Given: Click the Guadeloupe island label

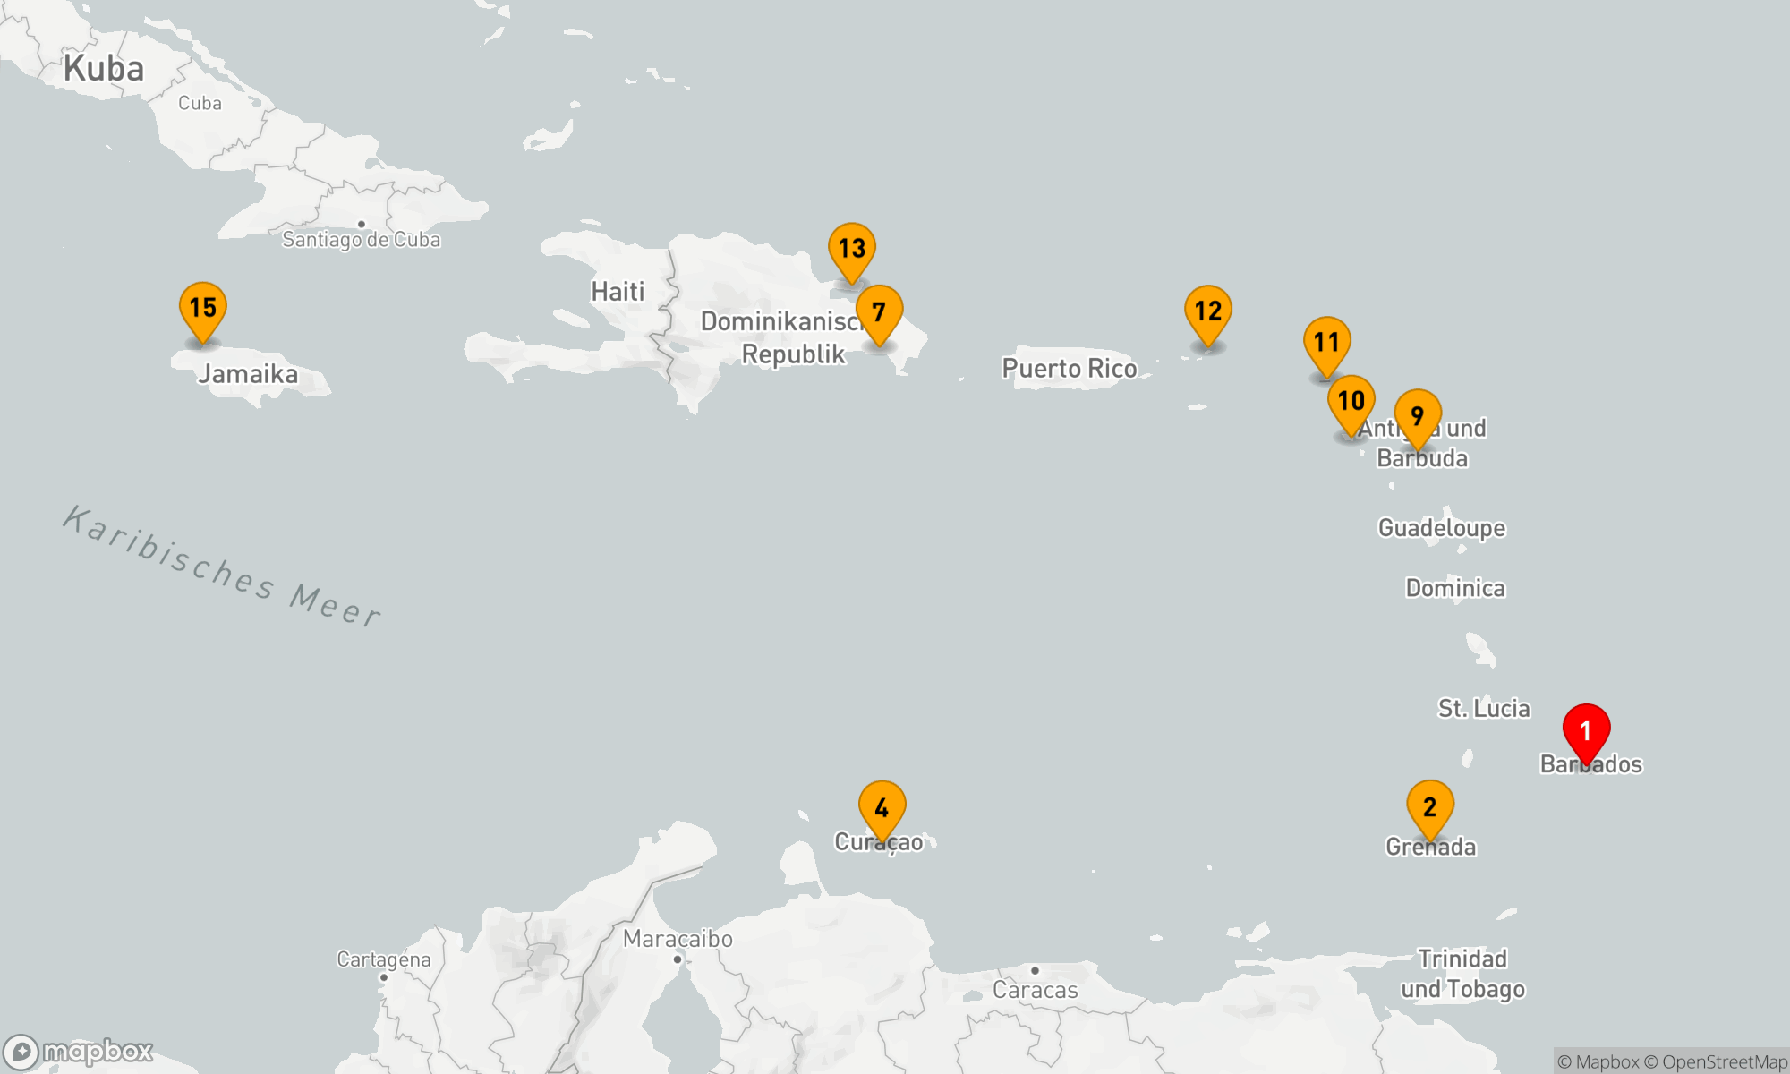Looking at the screenshot, I should coord(1441,528).
